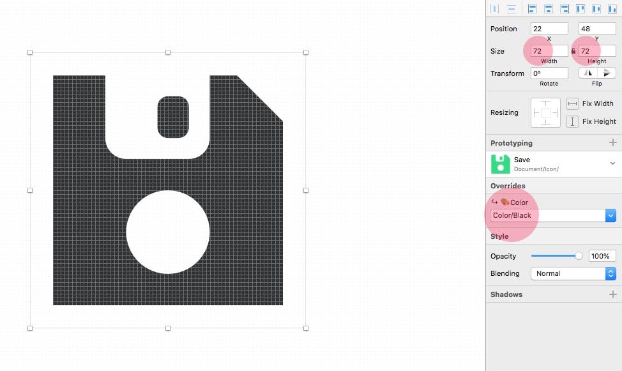Image resolution: width=622 pixels, height=371 pixels.
Task: Click the distribute horizontally icon
Action: (495, 9)
